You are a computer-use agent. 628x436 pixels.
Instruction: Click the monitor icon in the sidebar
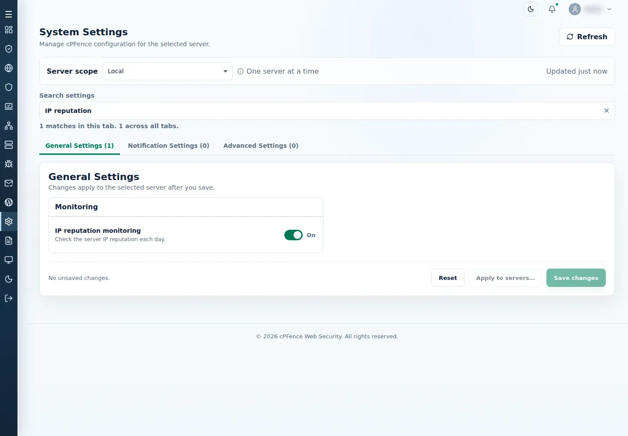click(x=9, y=260)
